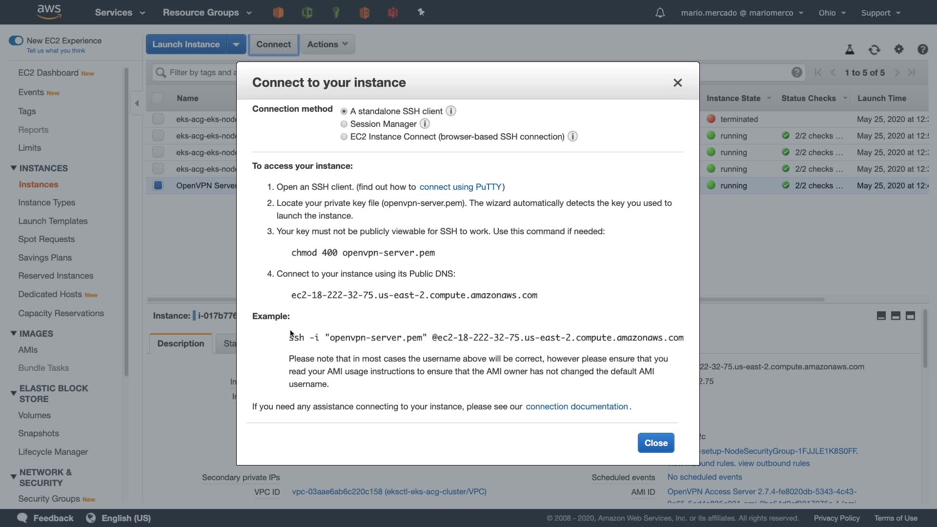Click info icon next to Session Manager
937x527 pixels.
coord(425,124)
